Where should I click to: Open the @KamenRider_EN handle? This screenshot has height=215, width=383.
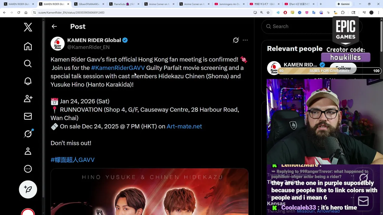tap(88, 47)
